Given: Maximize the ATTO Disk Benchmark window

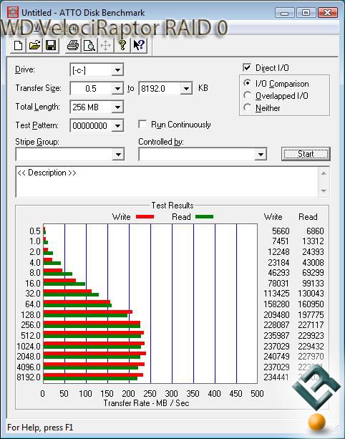Looking at the screenshot, I should 306,13.
